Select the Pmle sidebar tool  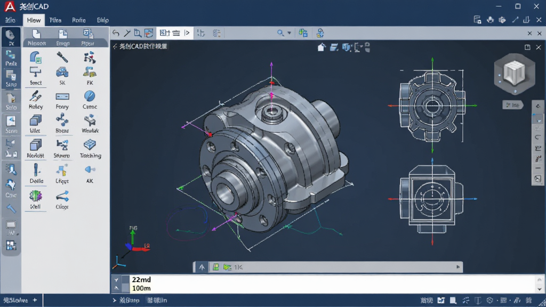11,58
